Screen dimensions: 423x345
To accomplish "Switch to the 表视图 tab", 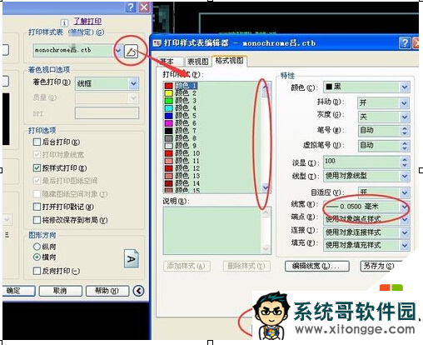I will tap(197, 62).
